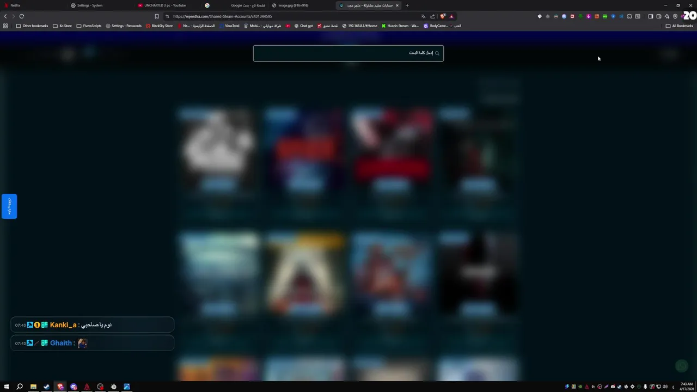The height and width of the screenshot is (392, 697).
Task: Click the volume icon in system tray
Action: [665, 387]
